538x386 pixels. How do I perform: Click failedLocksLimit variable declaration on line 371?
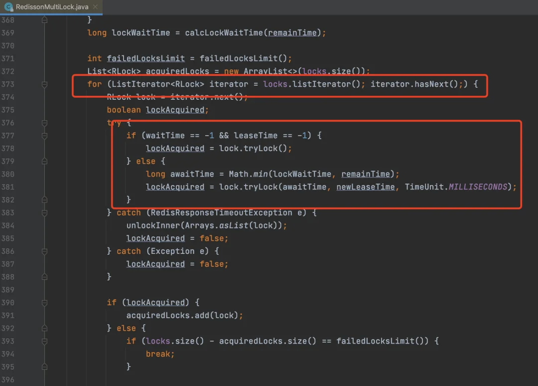coord(146,59)
